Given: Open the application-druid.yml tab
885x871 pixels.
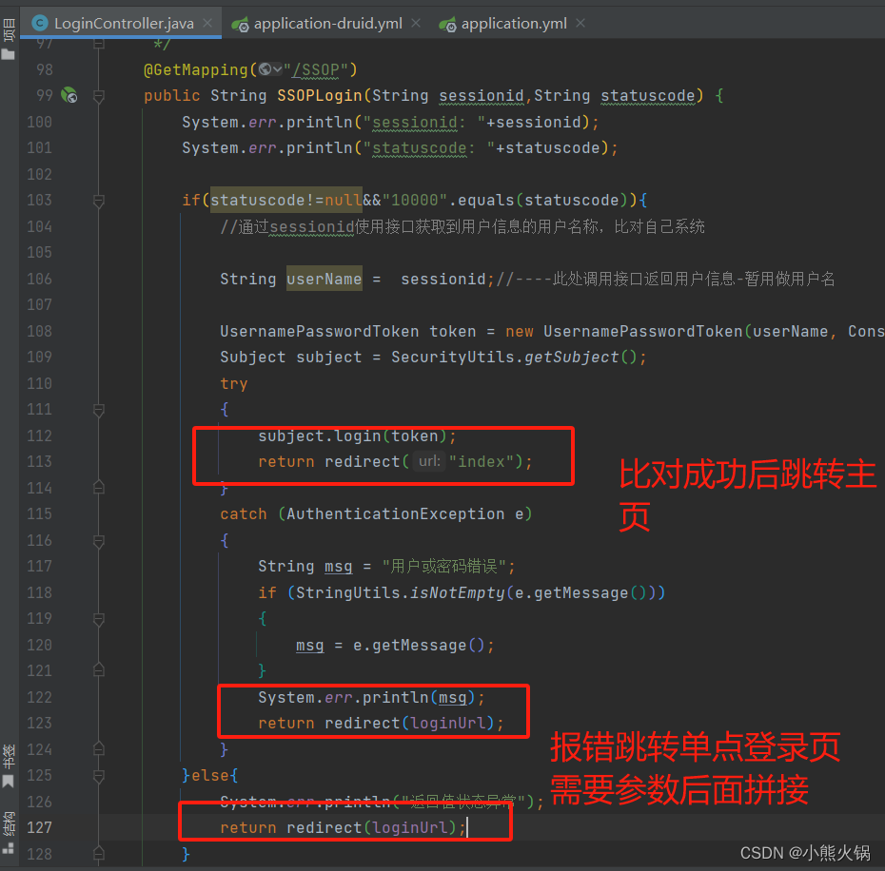Looking at the screenshot, I should 327,23.
